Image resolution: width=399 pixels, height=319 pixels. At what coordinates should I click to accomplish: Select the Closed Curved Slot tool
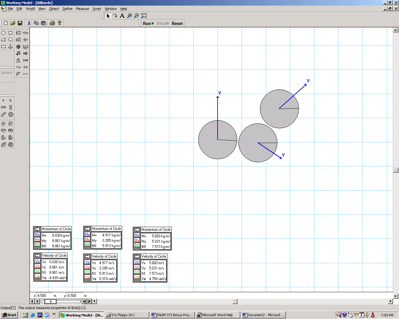coord(11,114)
